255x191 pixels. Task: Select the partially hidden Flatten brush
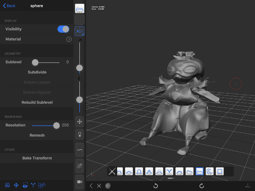(x=120, y=171)
